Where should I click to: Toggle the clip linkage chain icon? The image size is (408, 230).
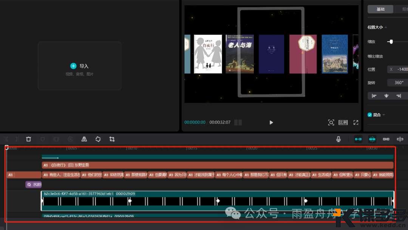pos(386,139)
